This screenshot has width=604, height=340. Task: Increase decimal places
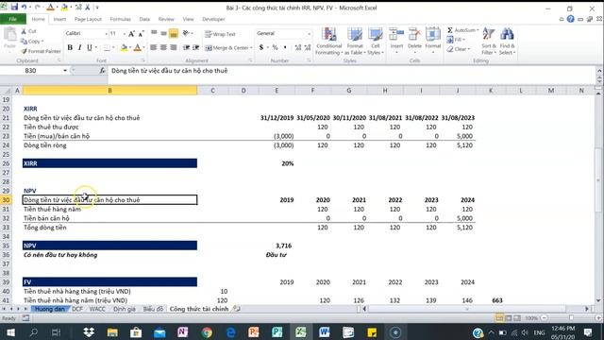pos(298,47)
